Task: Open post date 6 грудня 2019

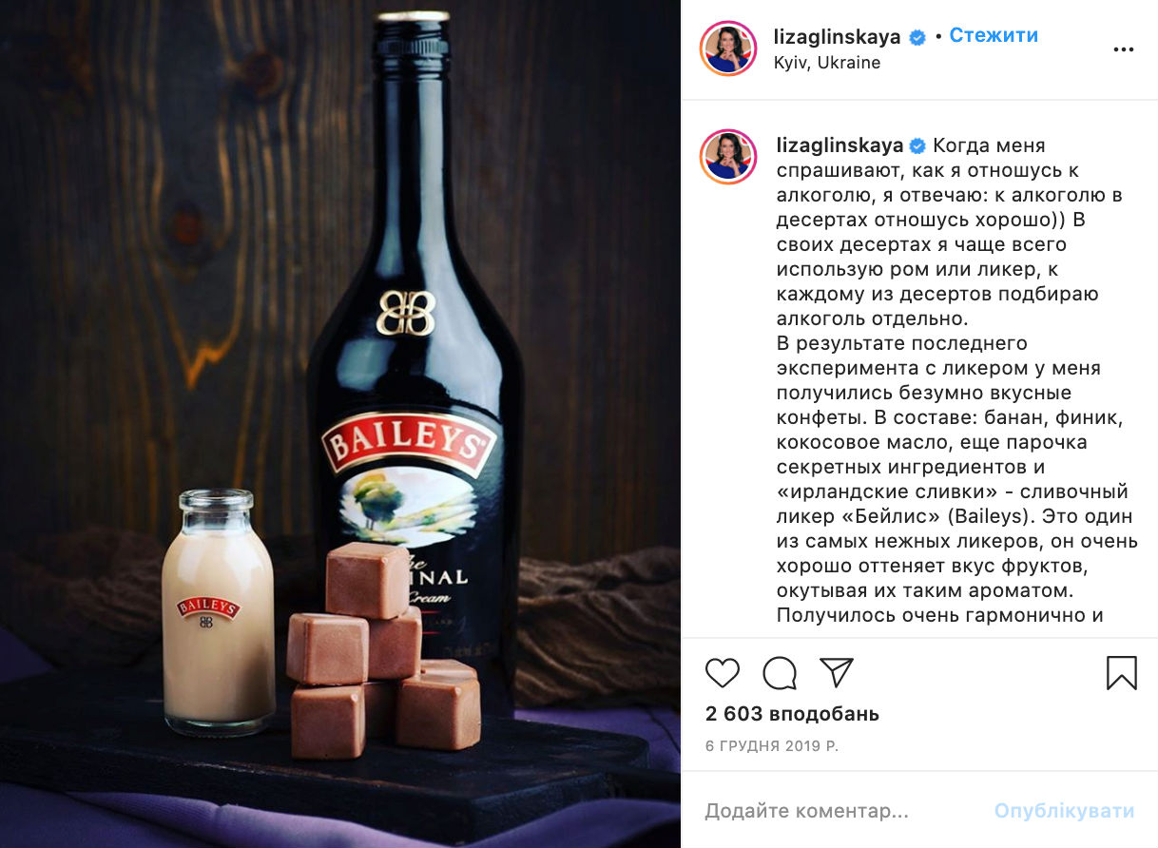Action: [x=772, y=746]
